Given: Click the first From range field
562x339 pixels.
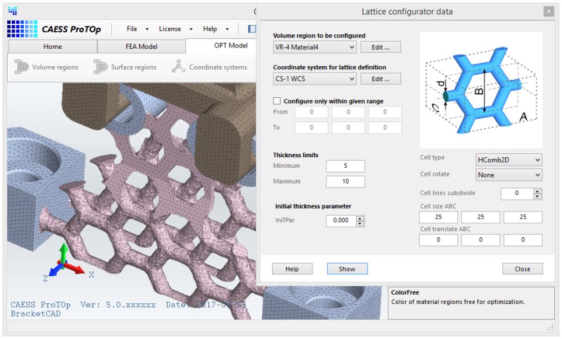Looking at the screenshot, I should (312, 112).
